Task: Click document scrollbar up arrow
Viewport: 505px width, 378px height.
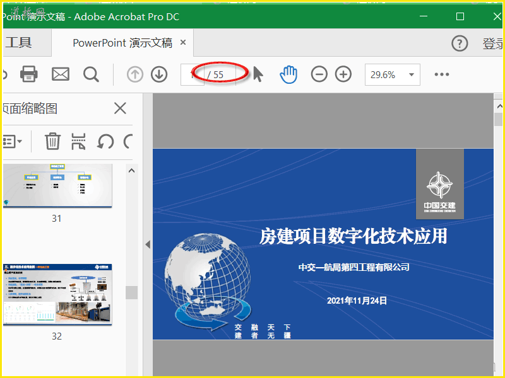Action: coord(499,106)
